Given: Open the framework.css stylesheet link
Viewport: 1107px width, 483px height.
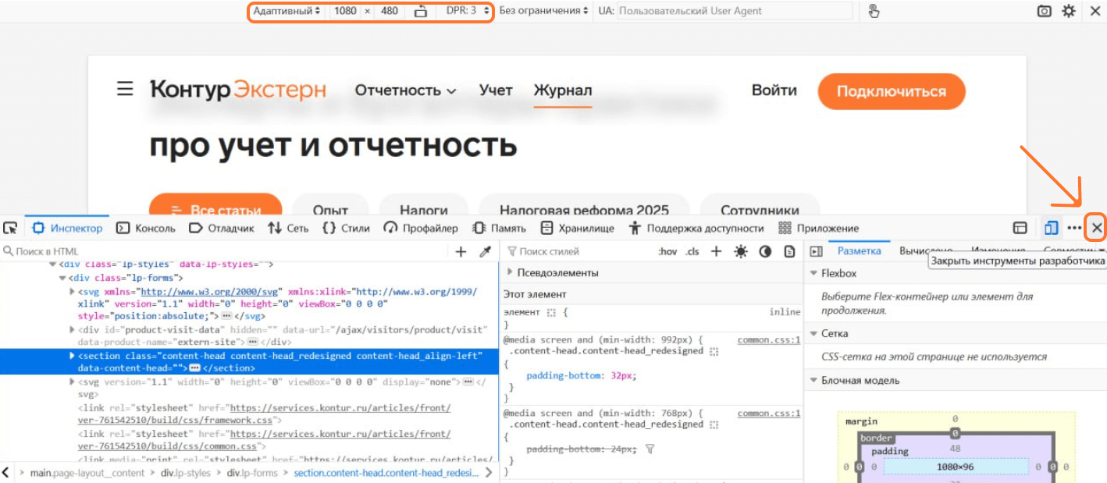Looking at the screenshot, I should click(264, 414).
